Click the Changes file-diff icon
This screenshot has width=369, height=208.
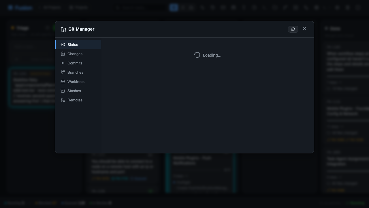click(63, 54)
